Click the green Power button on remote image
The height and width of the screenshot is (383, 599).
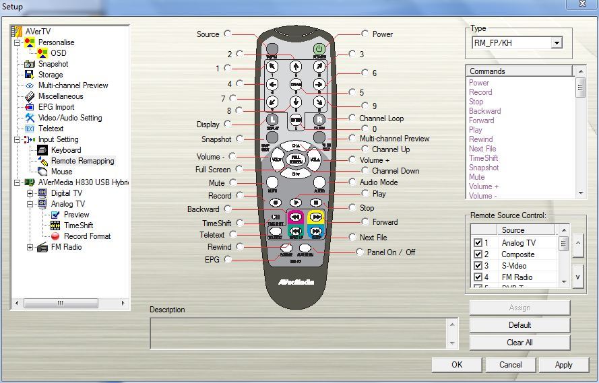pos(319,49)
